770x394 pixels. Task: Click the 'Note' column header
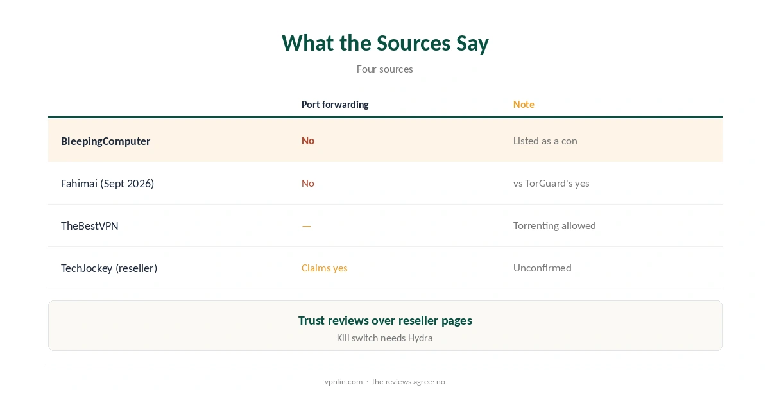tap(524, 105)
